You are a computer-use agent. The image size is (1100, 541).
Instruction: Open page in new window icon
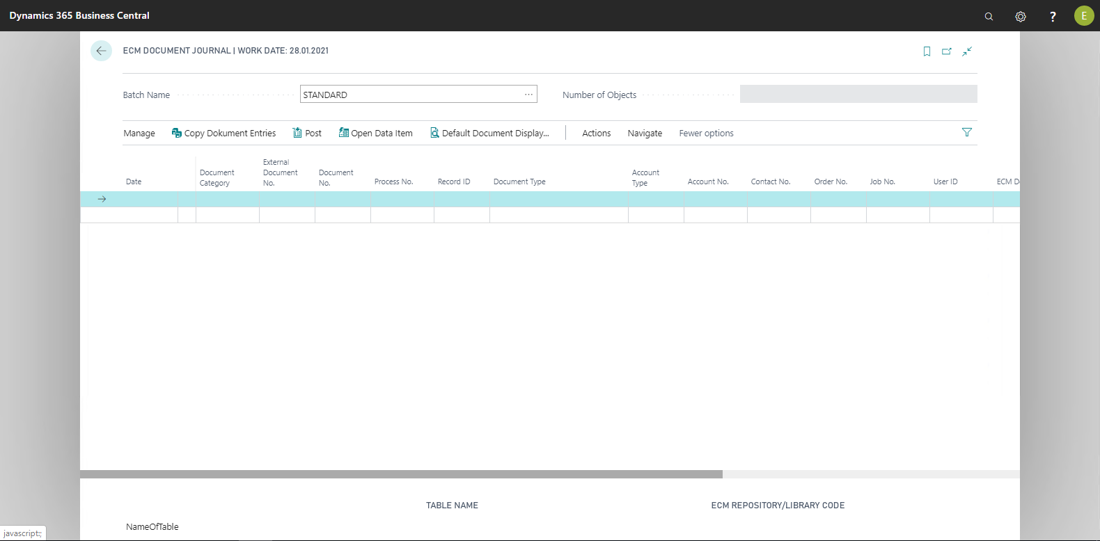point(947,51)
